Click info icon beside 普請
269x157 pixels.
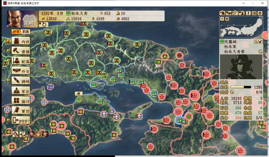pyautogui.click(x=8, y=50)
